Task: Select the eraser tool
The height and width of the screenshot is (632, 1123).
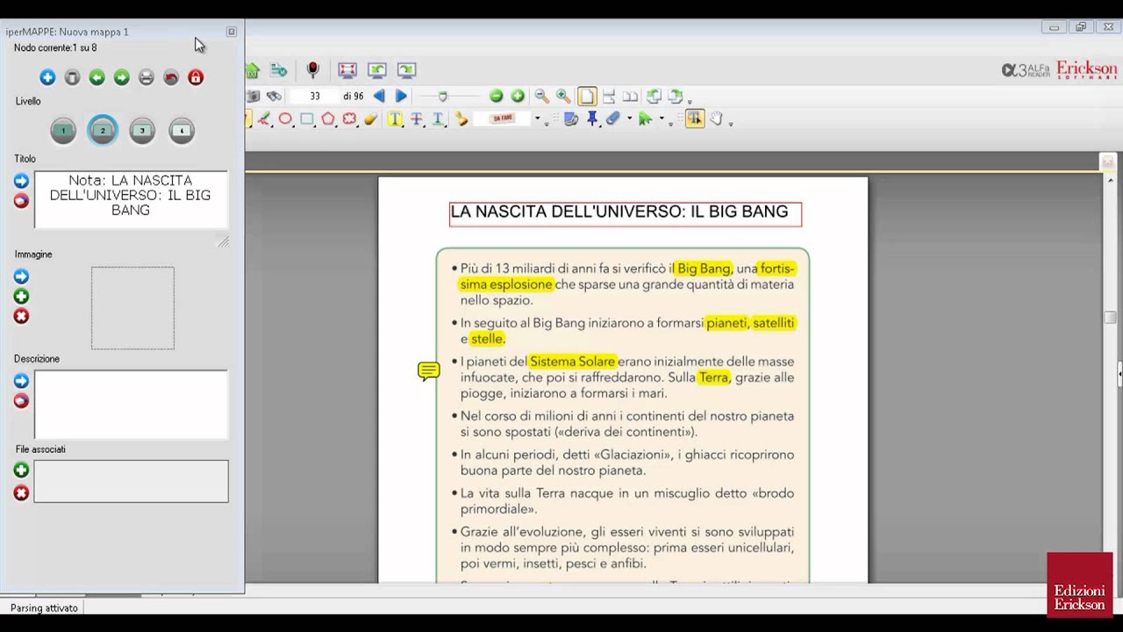Action: pyautogui.click(x=371, y=119)
